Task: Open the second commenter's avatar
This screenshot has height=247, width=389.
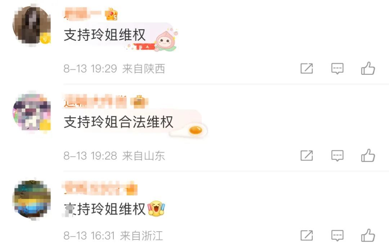Action: pyautogui.click(x=32, y=112)
